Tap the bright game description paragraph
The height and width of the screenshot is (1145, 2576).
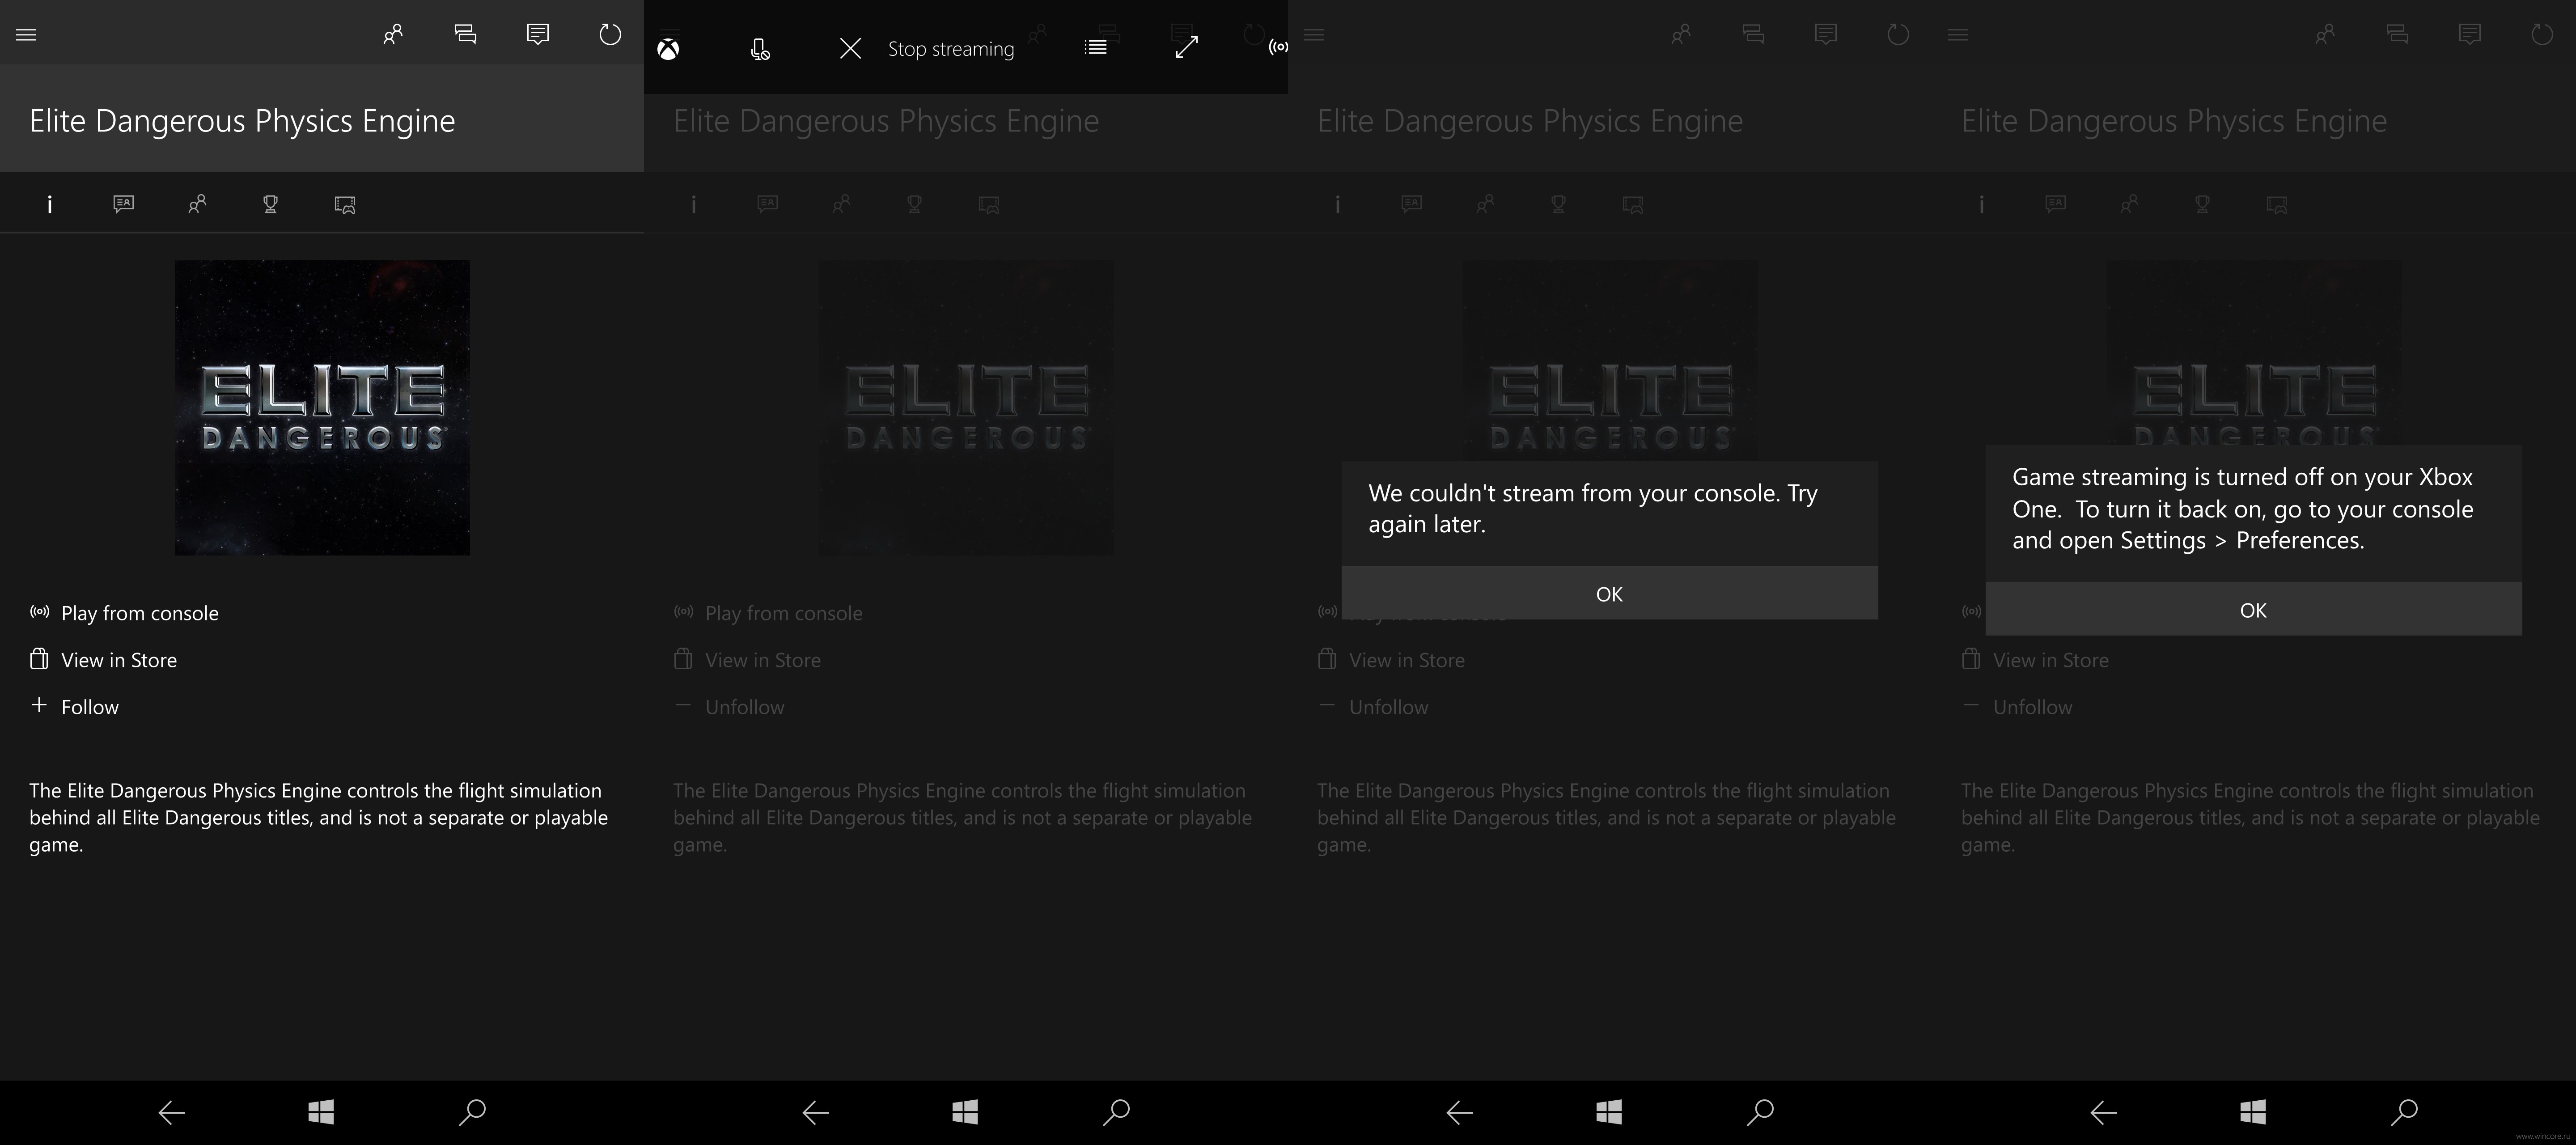319,818
